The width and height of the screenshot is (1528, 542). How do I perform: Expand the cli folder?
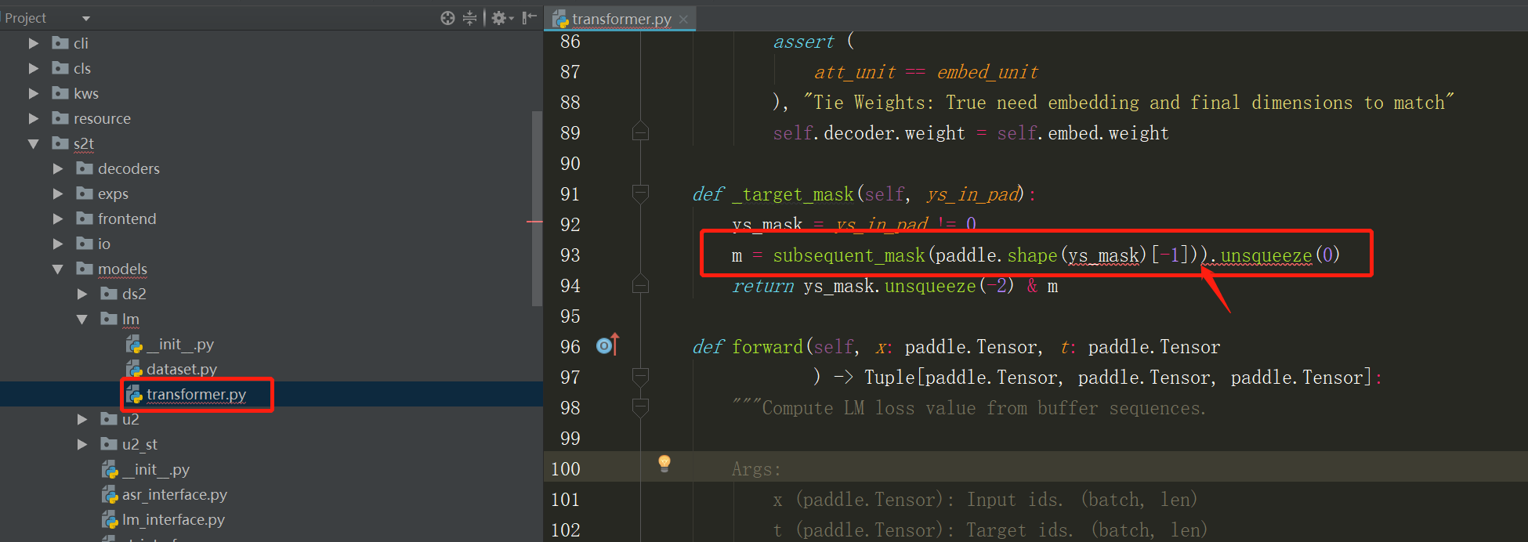click(x=34, y=43)
